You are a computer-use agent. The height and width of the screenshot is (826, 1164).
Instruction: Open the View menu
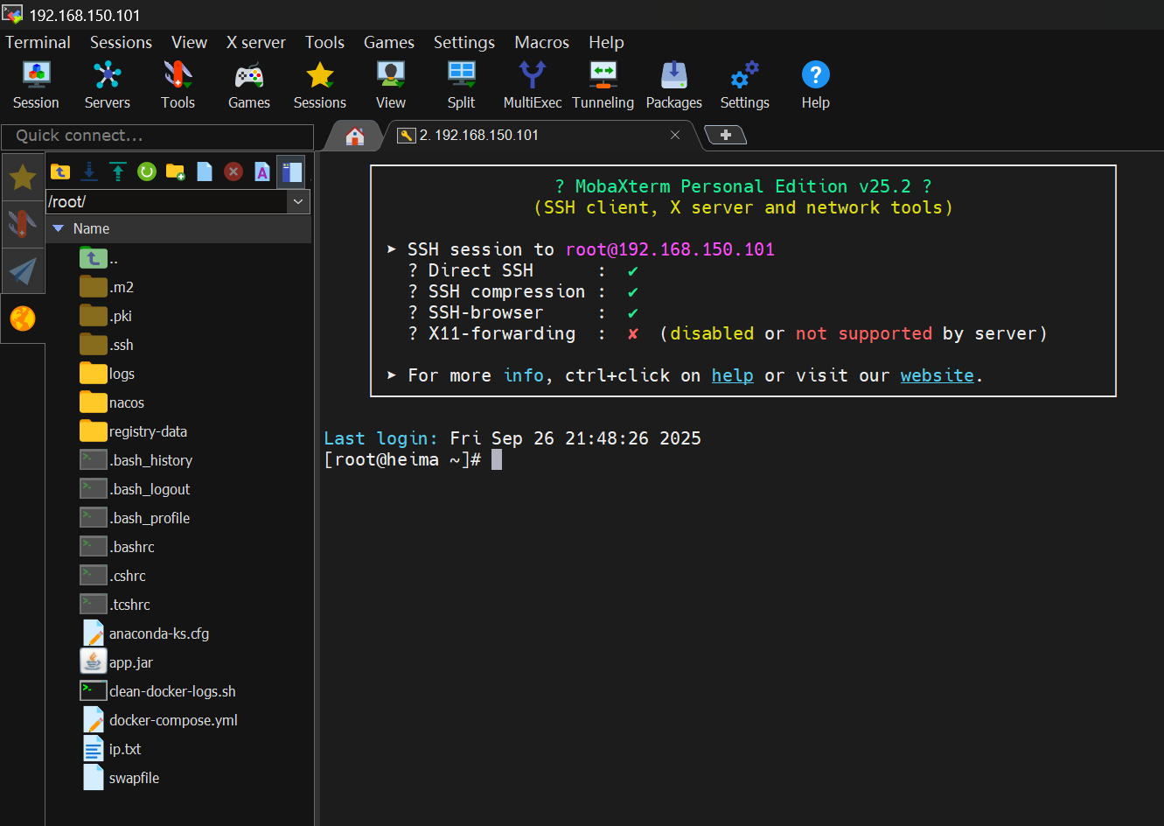(x=189, y=42)
